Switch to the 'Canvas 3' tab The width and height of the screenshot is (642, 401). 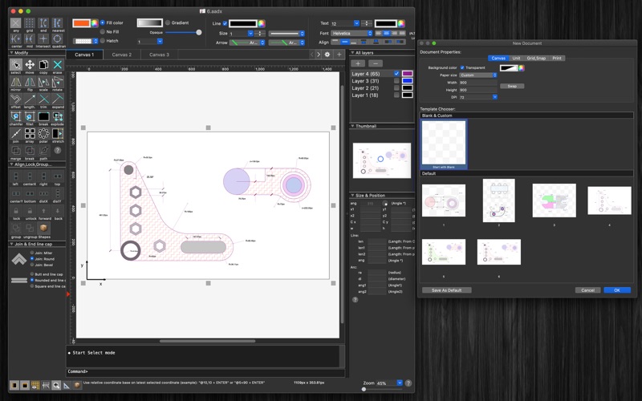coord(159,55)
